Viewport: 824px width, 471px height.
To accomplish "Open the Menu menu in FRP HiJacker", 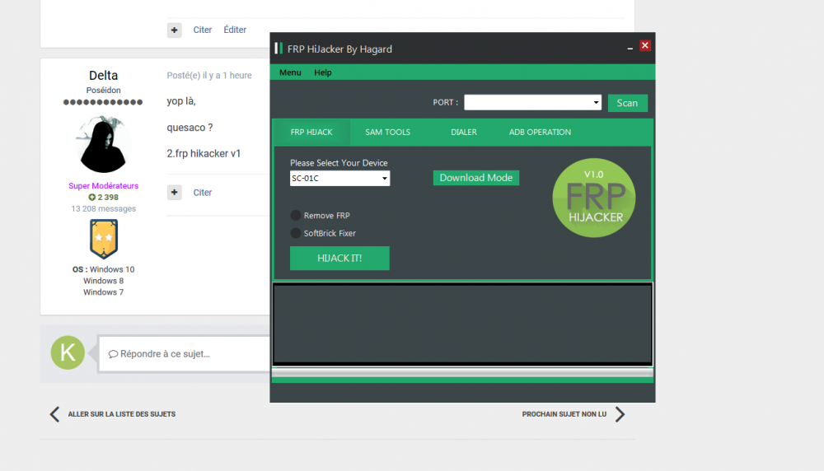I will coord(290,72).
